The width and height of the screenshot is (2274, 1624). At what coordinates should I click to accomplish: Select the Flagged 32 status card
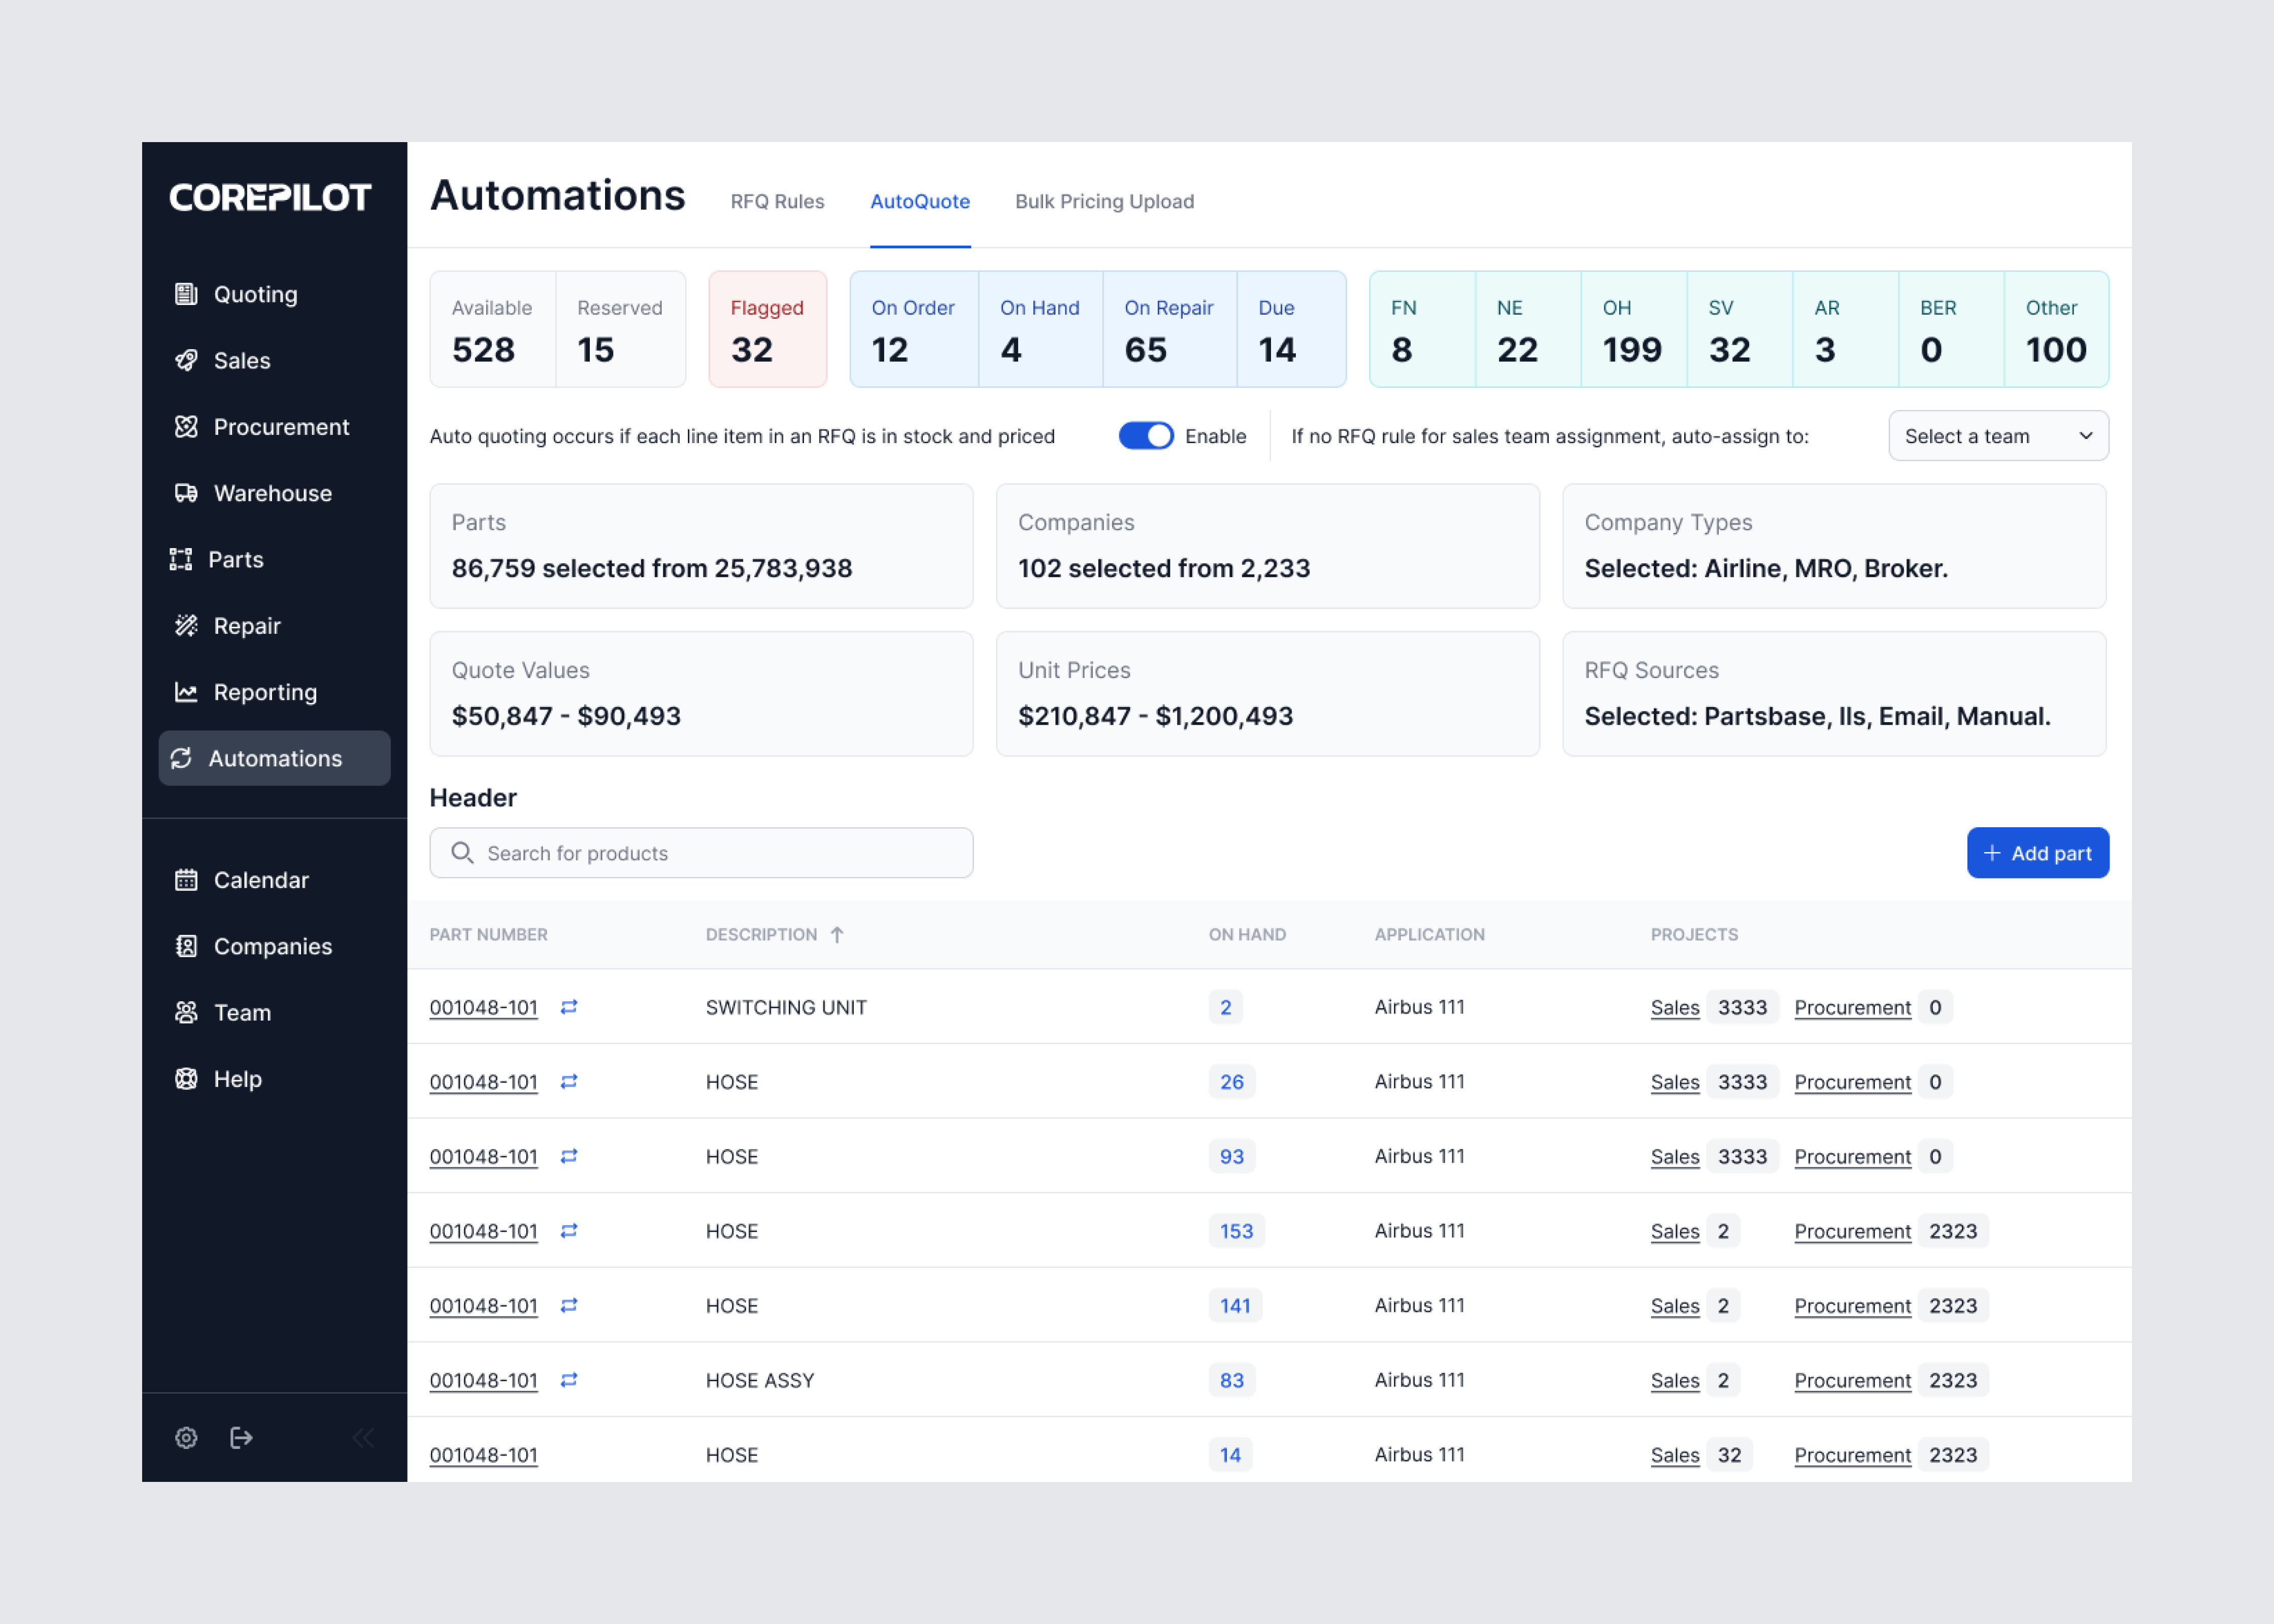point(767,329)
